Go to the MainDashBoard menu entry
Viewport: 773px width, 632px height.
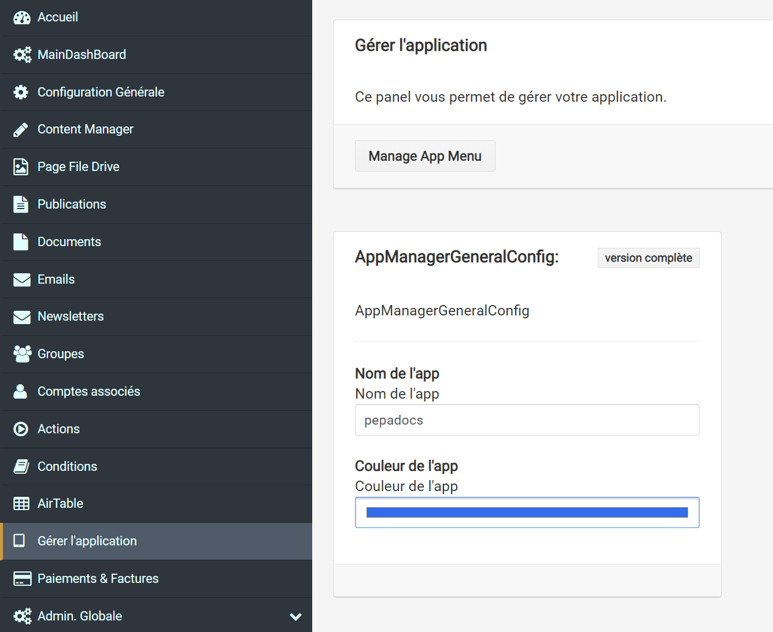tap(156, 55)
